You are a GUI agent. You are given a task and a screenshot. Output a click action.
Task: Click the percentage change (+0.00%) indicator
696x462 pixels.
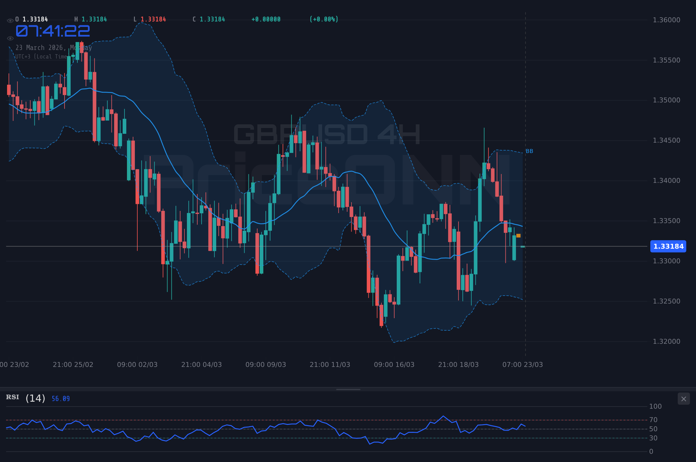(x=323, y=19)
